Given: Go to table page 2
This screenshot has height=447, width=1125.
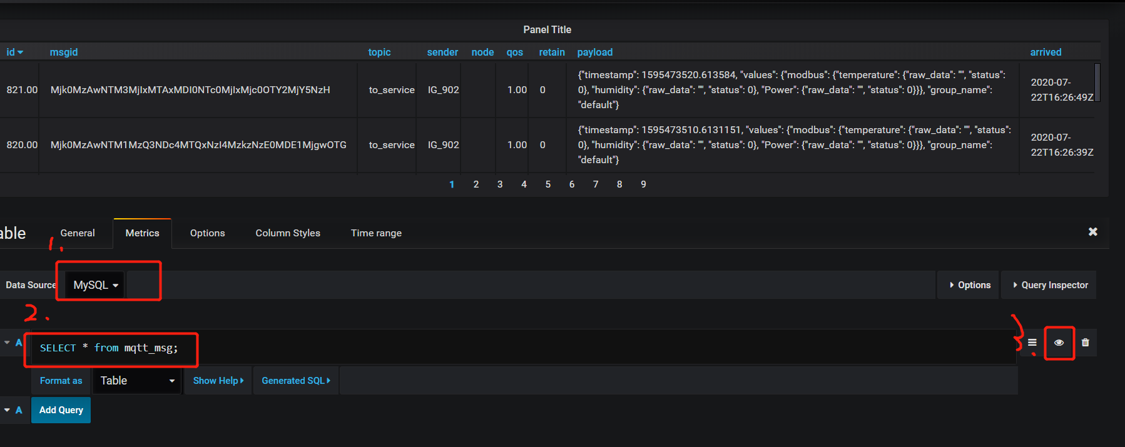Looking at the screenshot, I should coord(476,184).
